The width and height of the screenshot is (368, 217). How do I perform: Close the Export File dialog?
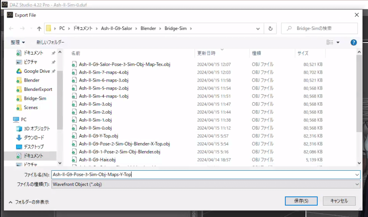(x=357, y=15)
